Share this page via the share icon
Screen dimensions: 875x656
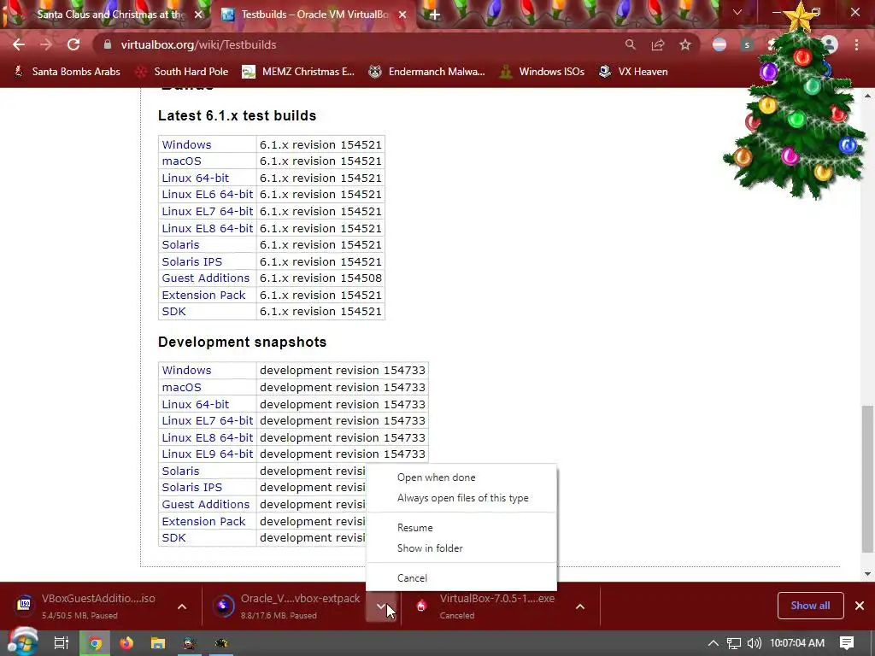click(x=657, y=44)
